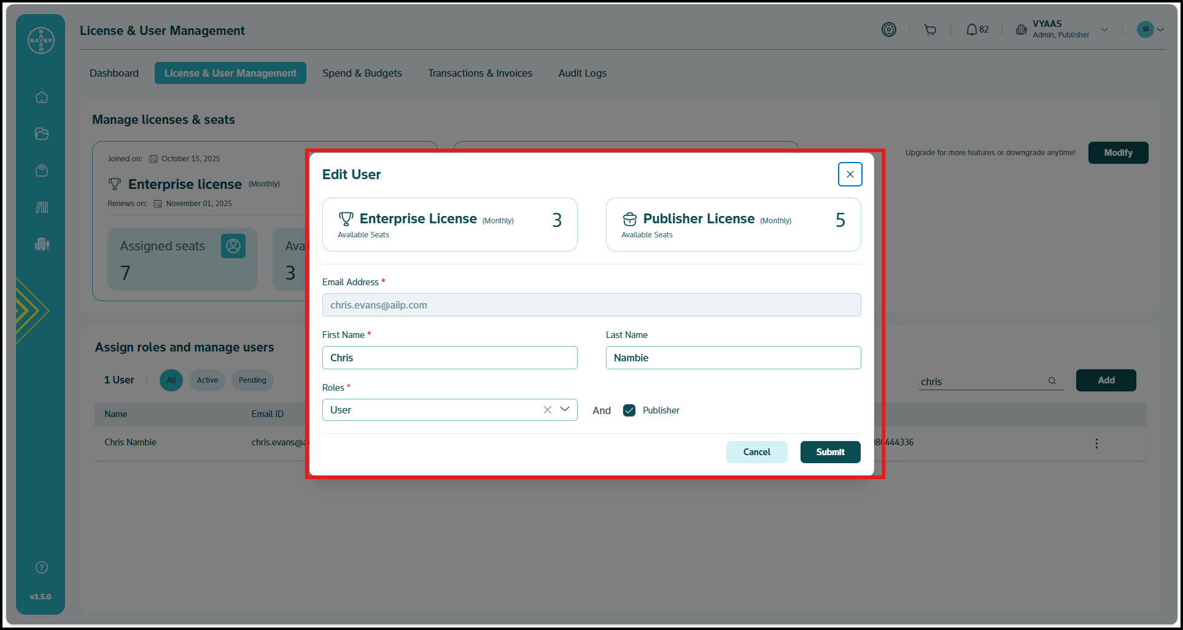Open the user avatar profile menu
Screen dimensions: 1183x630
[x=1146, y=29]
